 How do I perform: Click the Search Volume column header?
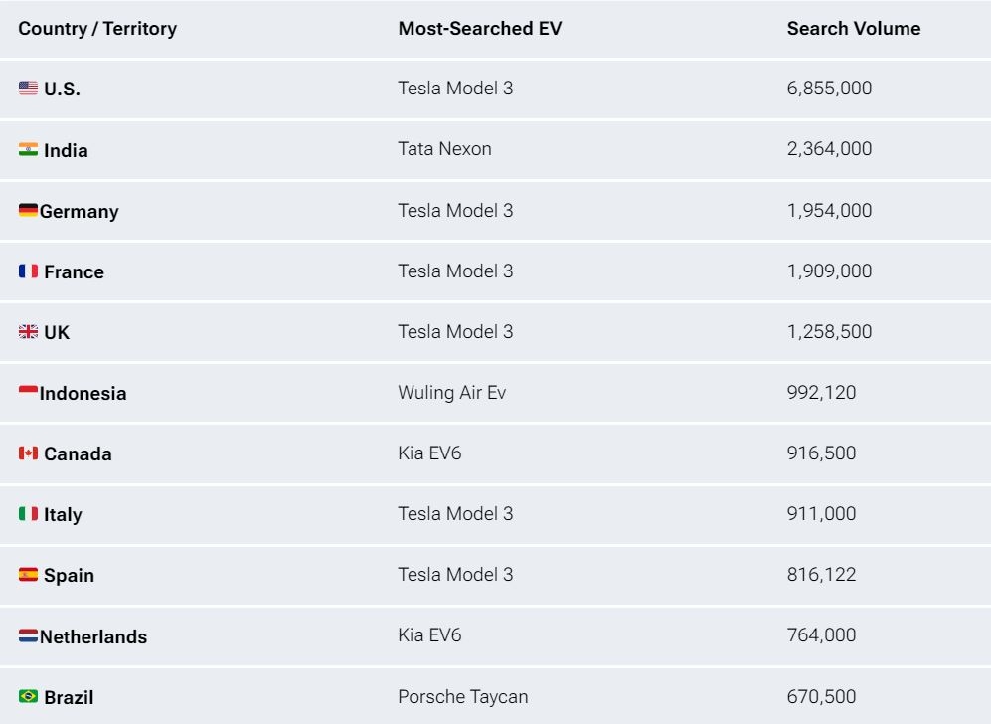click(853, 29)
